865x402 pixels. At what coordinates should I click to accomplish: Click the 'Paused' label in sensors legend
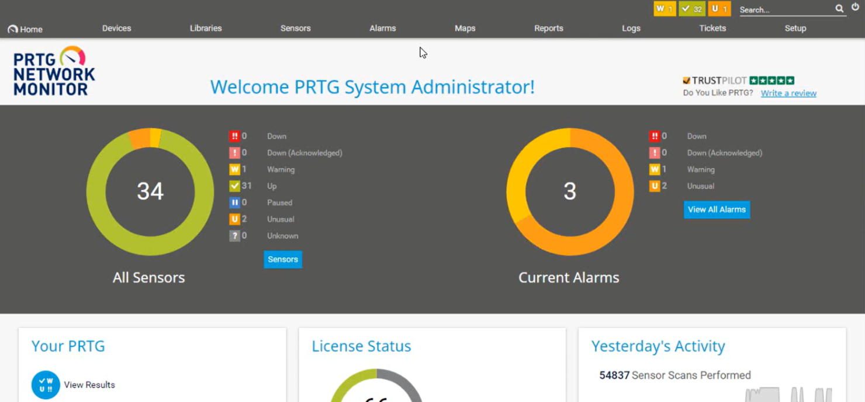(279, 202)
